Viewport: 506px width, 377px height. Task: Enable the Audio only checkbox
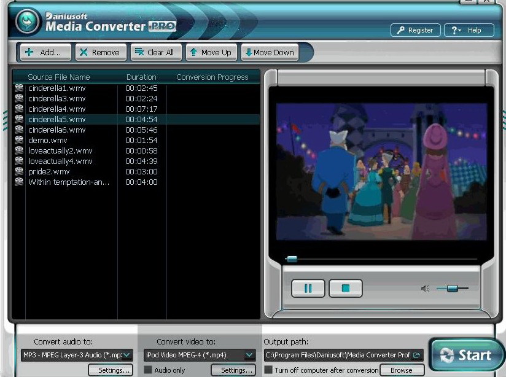point(148,370)
